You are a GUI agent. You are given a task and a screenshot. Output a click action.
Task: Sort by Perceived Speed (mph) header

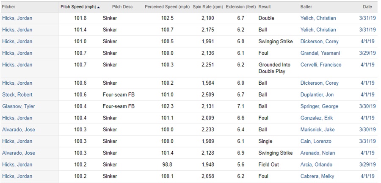tap(167, 7)
